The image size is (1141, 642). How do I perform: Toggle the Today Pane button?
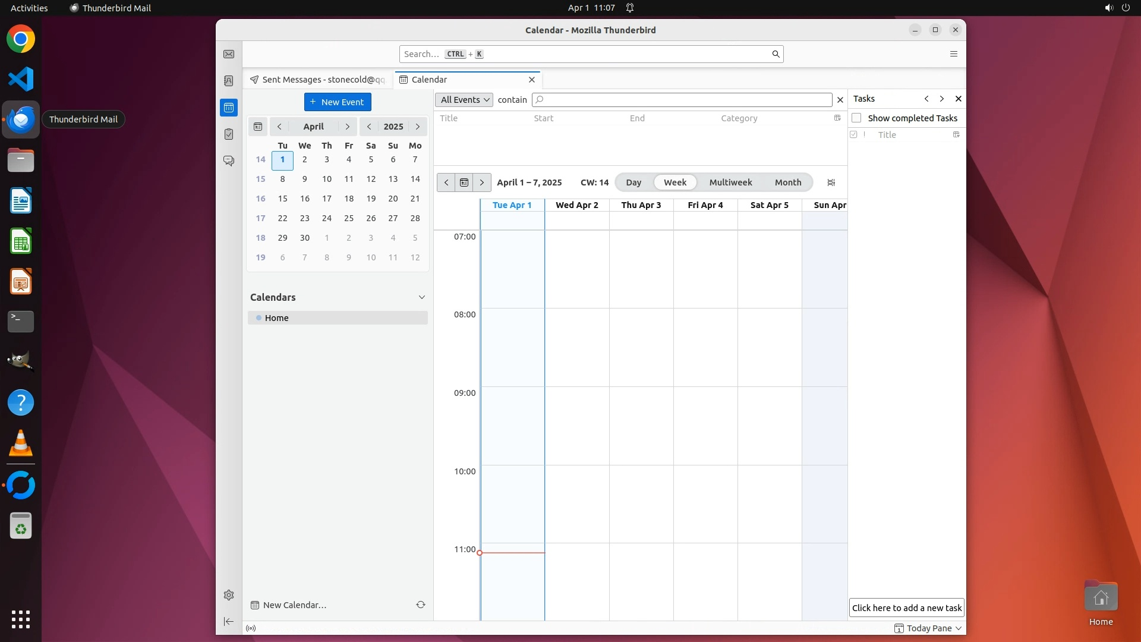923,628
